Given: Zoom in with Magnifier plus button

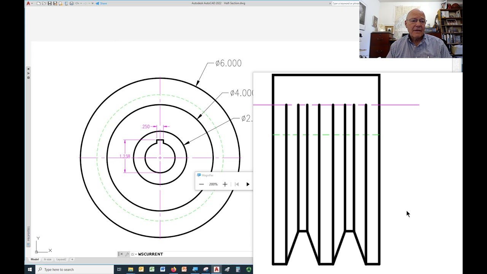Looking at the screenshot, I should tap(225, 184).
